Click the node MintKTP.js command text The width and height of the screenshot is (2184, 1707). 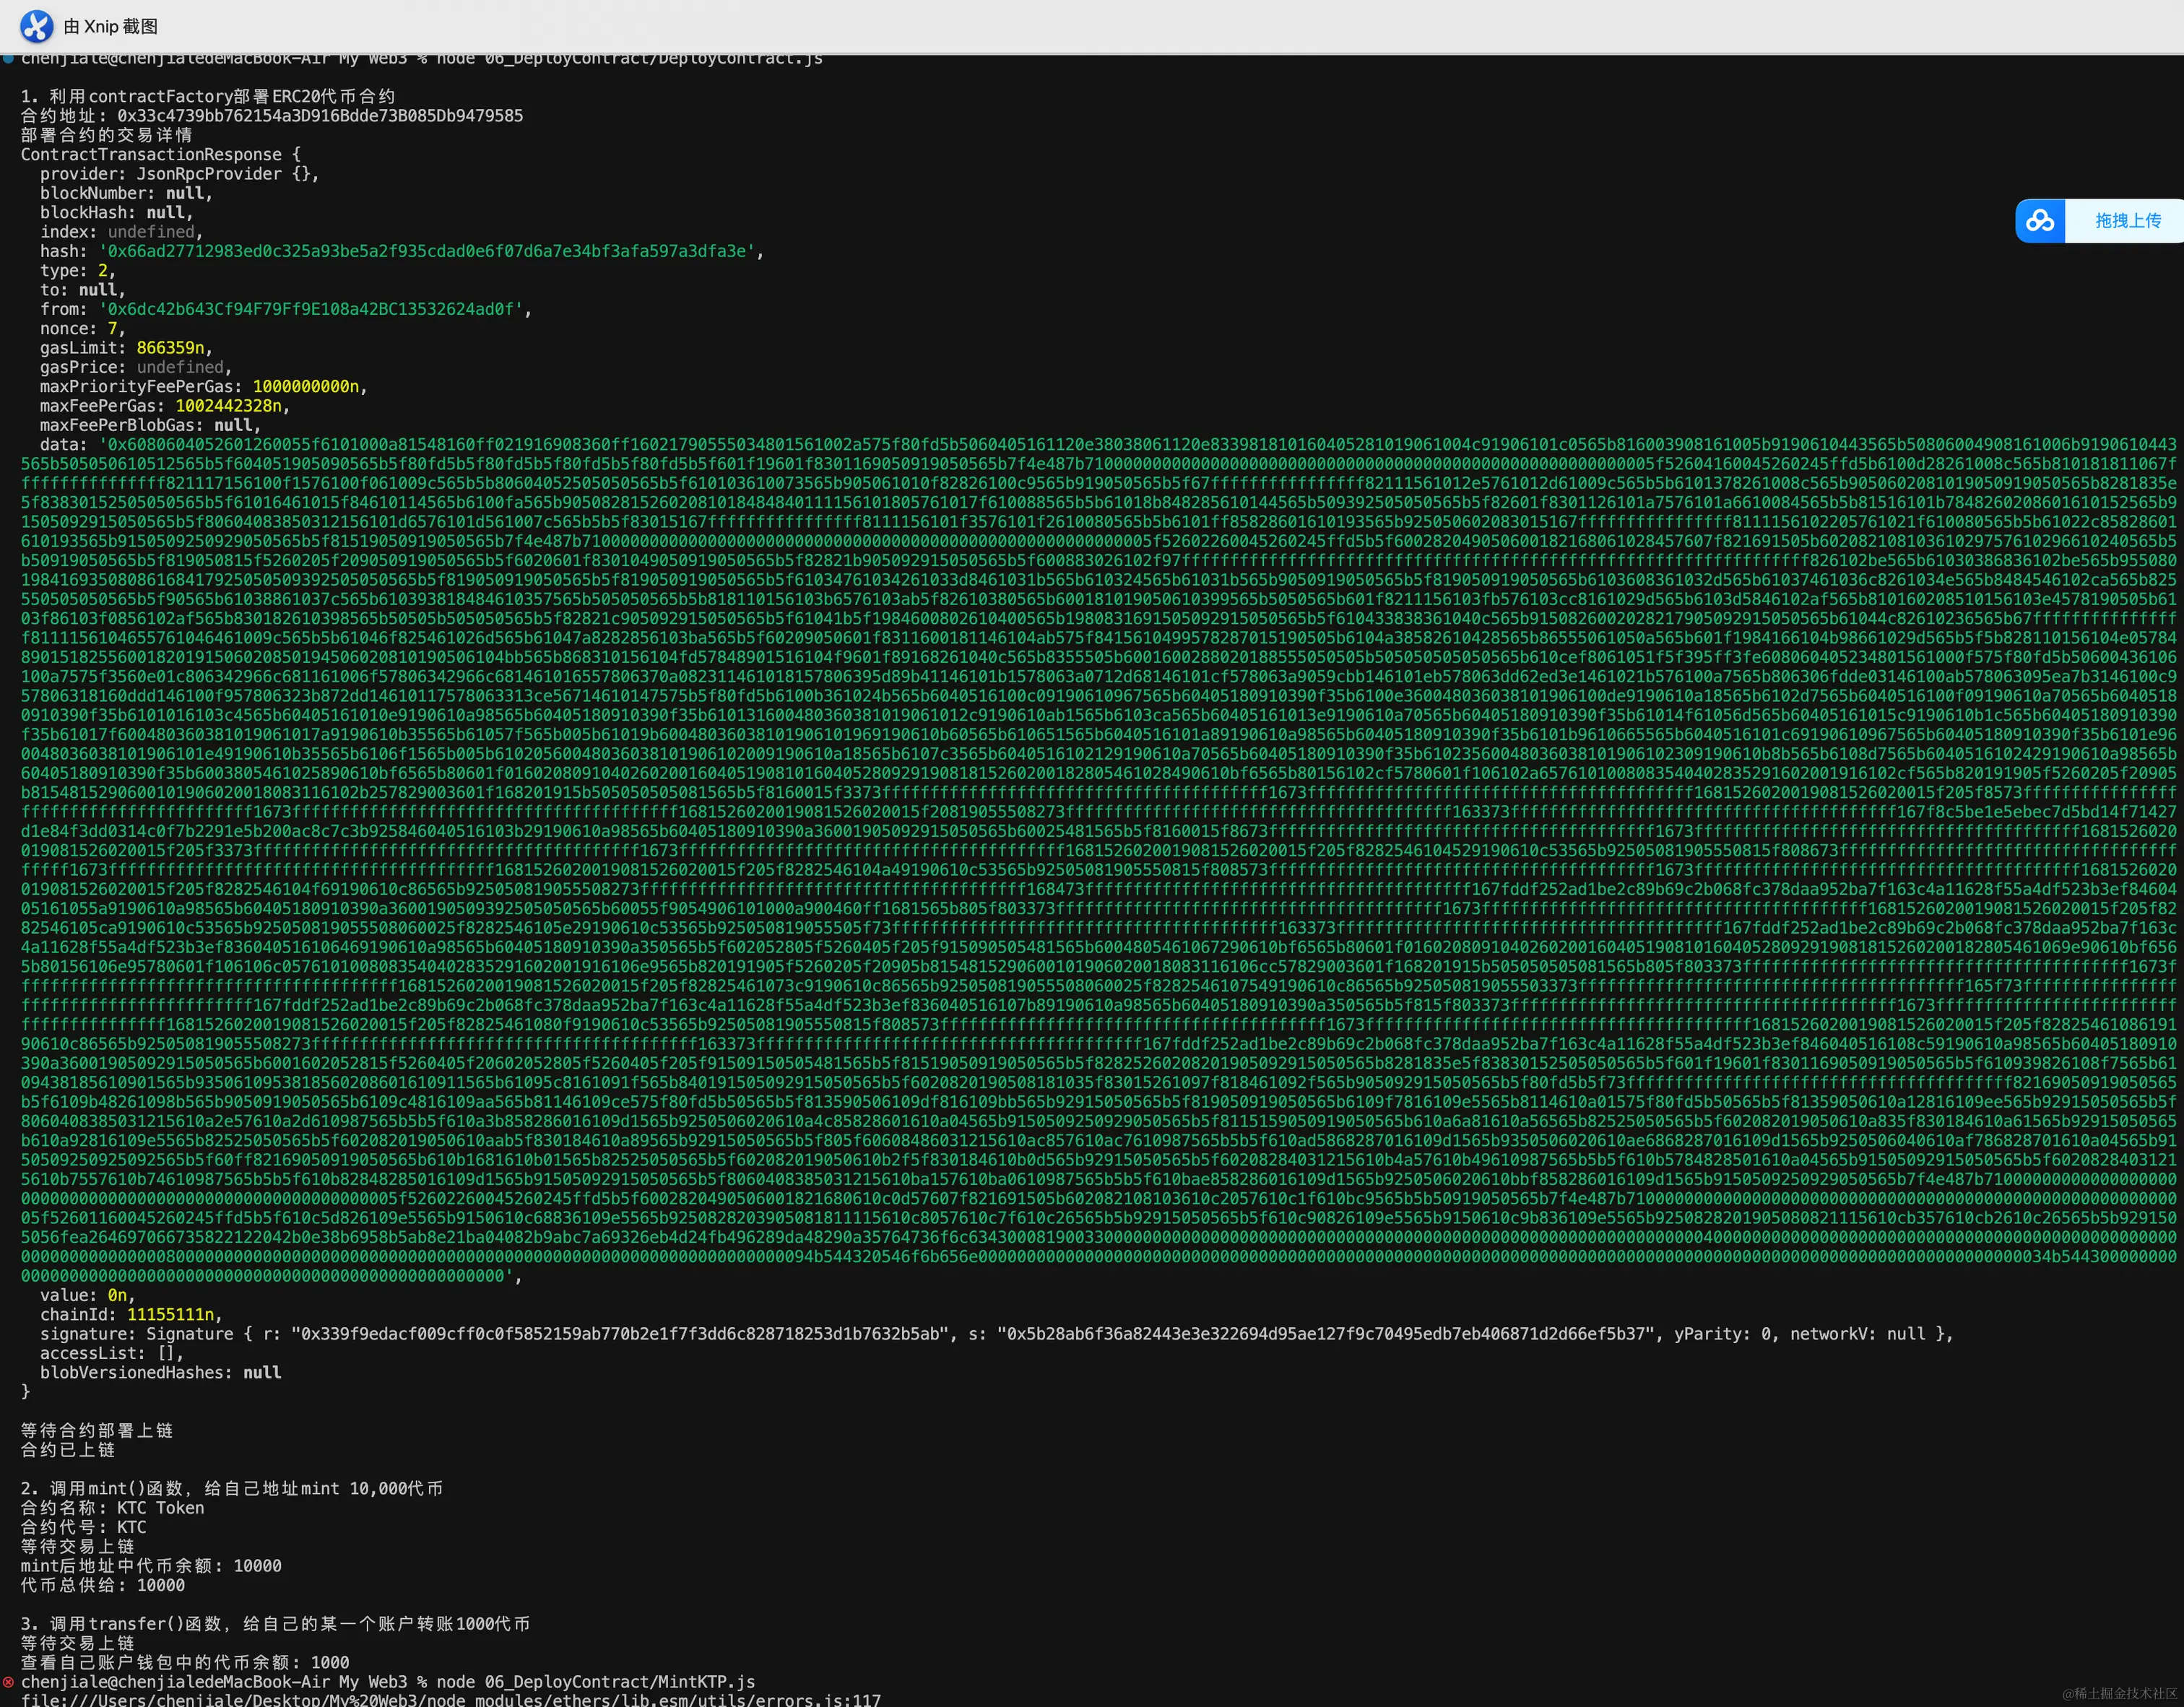click(595, 1682)
